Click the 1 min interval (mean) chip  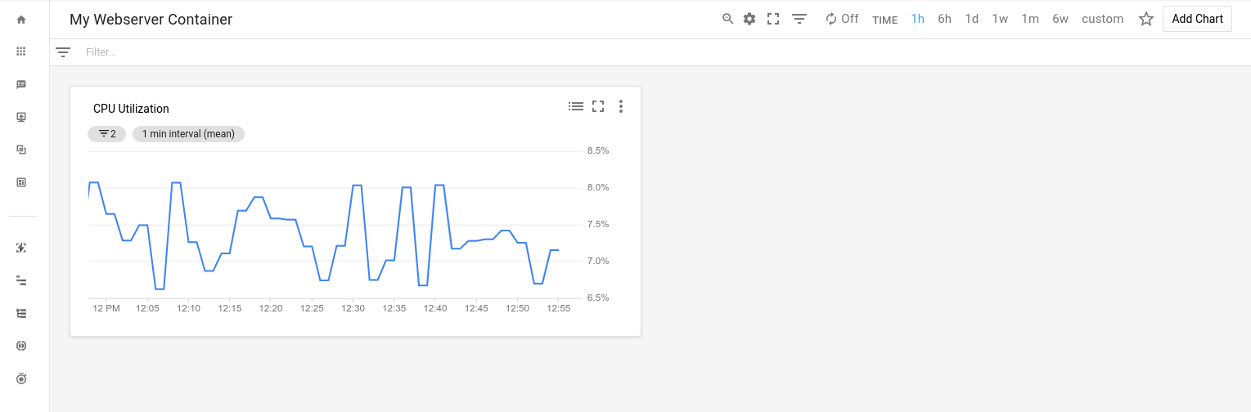click(188, 134)
